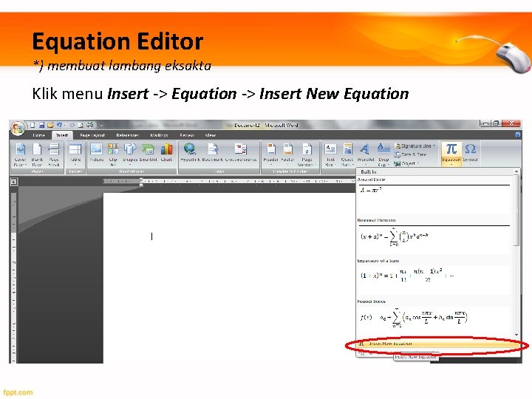The image size is (532, 399).
Task: Pick the Binomial Theorem equation
Action: tap(434, 236)
